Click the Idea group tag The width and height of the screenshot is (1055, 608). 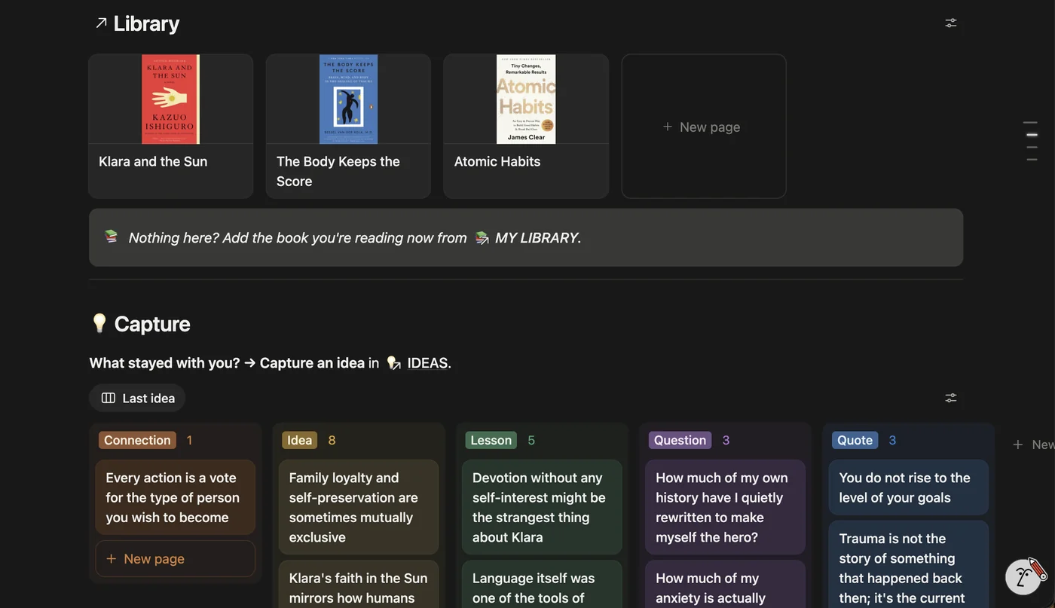click(300, 440)
